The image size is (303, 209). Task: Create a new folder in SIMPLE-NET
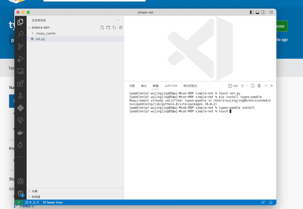click(108, 28)
